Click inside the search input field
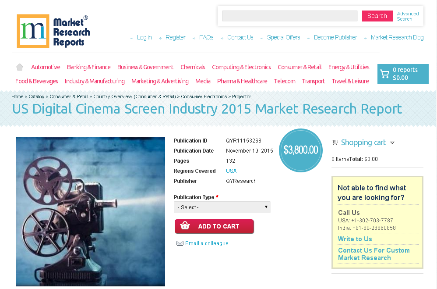The height and width of the screenshot is (289, 437). coord(289,16)
